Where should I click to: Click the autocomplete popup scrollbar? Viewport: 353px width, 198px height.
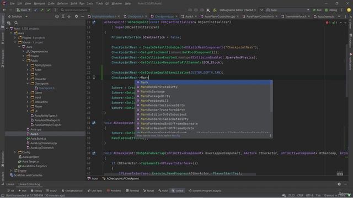click(271, 96)
